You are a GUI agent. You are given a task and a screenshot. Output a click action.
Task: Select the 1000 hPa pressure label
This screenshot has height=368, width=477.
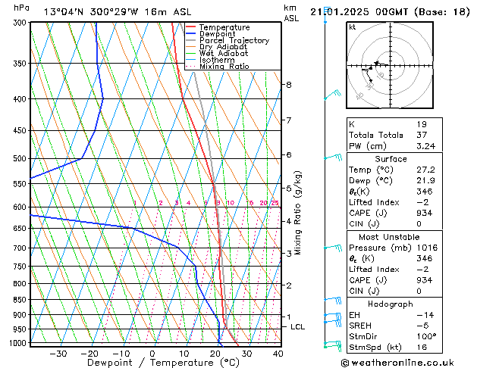click(20, 343)
